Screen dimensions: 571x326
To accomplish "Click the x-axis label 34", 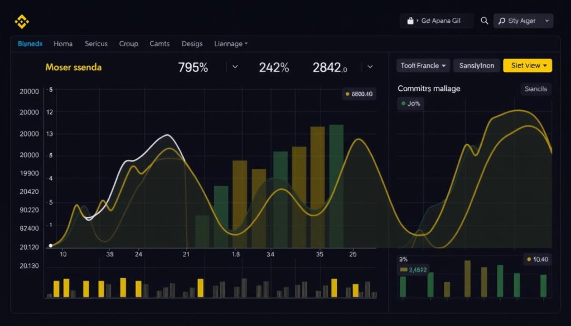I will pyautogui.click(x=270, y=254).
